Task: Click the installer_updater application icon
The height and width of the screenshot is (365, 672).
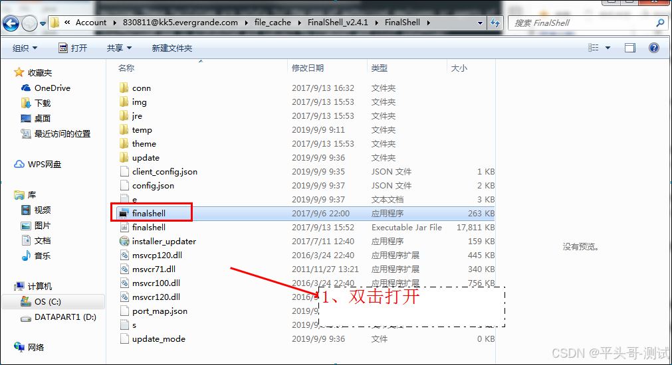Action: (x=124, y=242)
